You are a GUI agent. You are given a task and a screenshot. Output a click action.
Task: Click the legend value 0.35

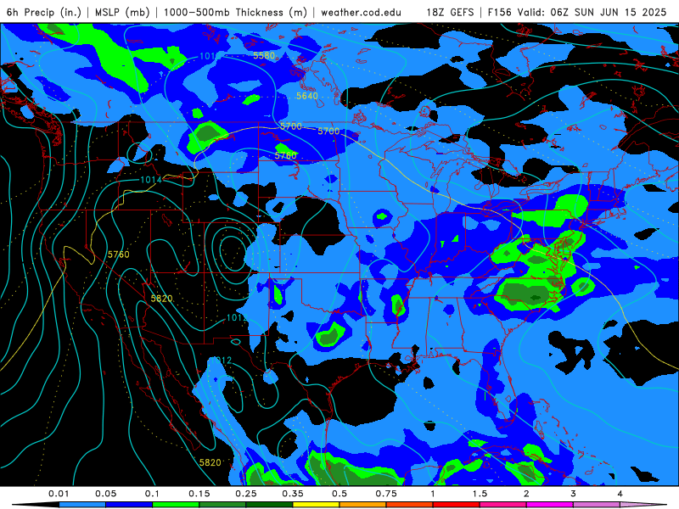click(293, 494)
